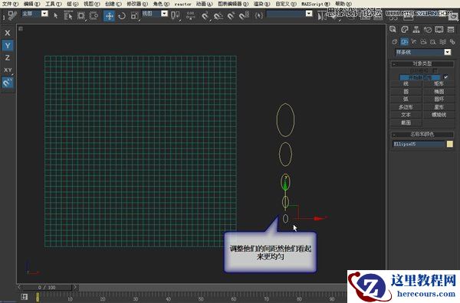Restrict transform to the Z axis
This screenshot has width=460, height=303.
pyautogui.click(x=8, y=58)
